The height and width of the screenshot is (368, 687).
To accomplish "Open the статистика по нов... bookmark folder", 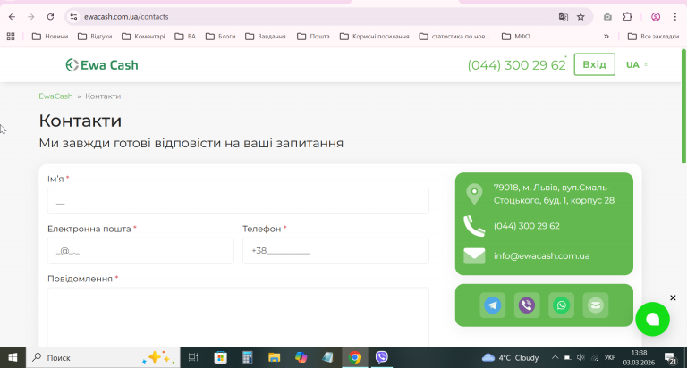I will pos(454,37).
